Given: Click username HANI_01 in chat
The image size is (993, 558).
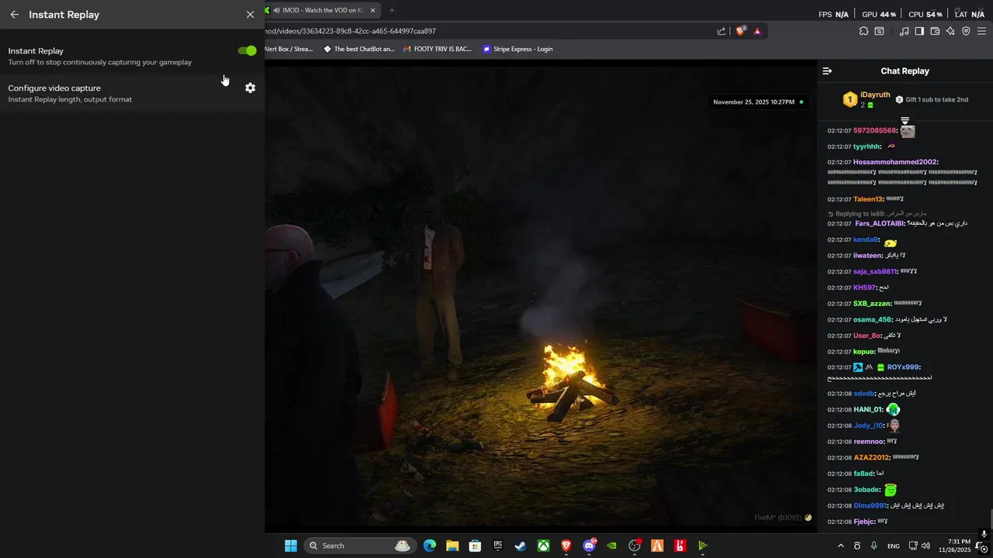Looking at the screenshot, I should tap(867, 409).
